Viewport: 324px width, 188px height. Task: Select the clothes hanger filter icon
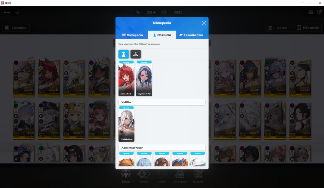(136, 54)
